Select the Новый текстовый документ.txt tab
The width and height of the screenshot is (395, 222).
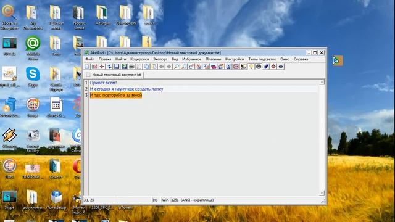pyautogui.click(x=114, y=75)
